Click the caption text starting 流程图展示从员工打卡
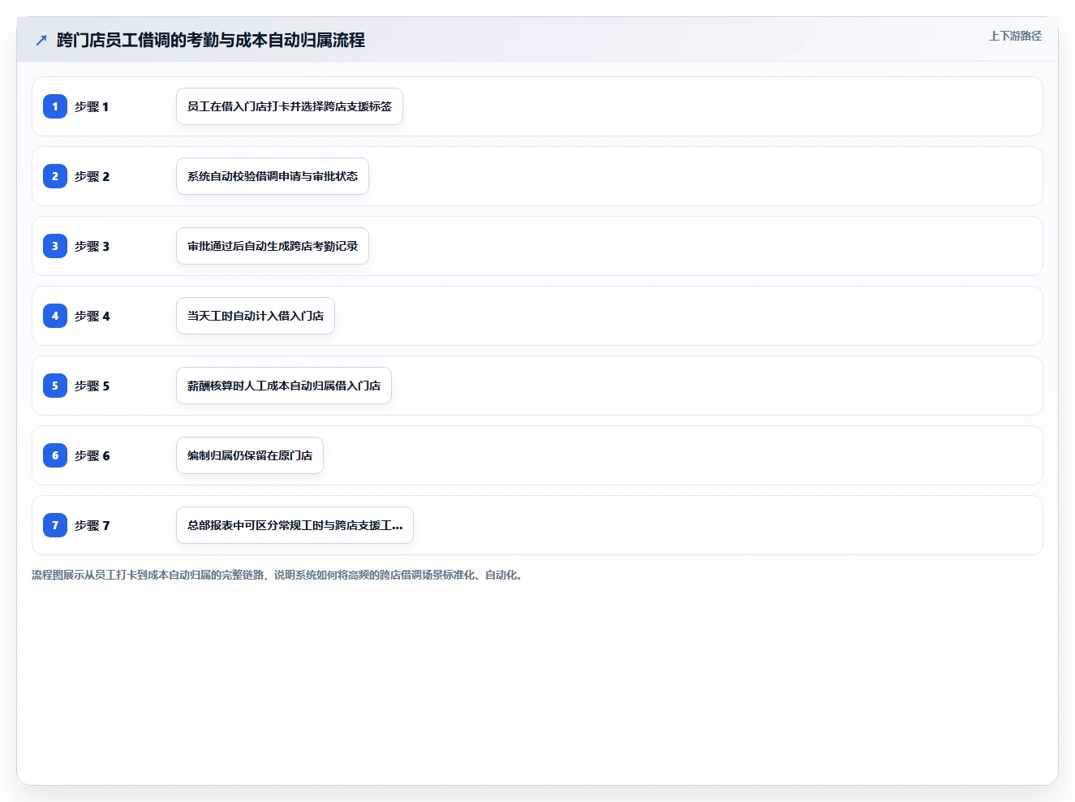1075x802 pixels. pos(278,575)
